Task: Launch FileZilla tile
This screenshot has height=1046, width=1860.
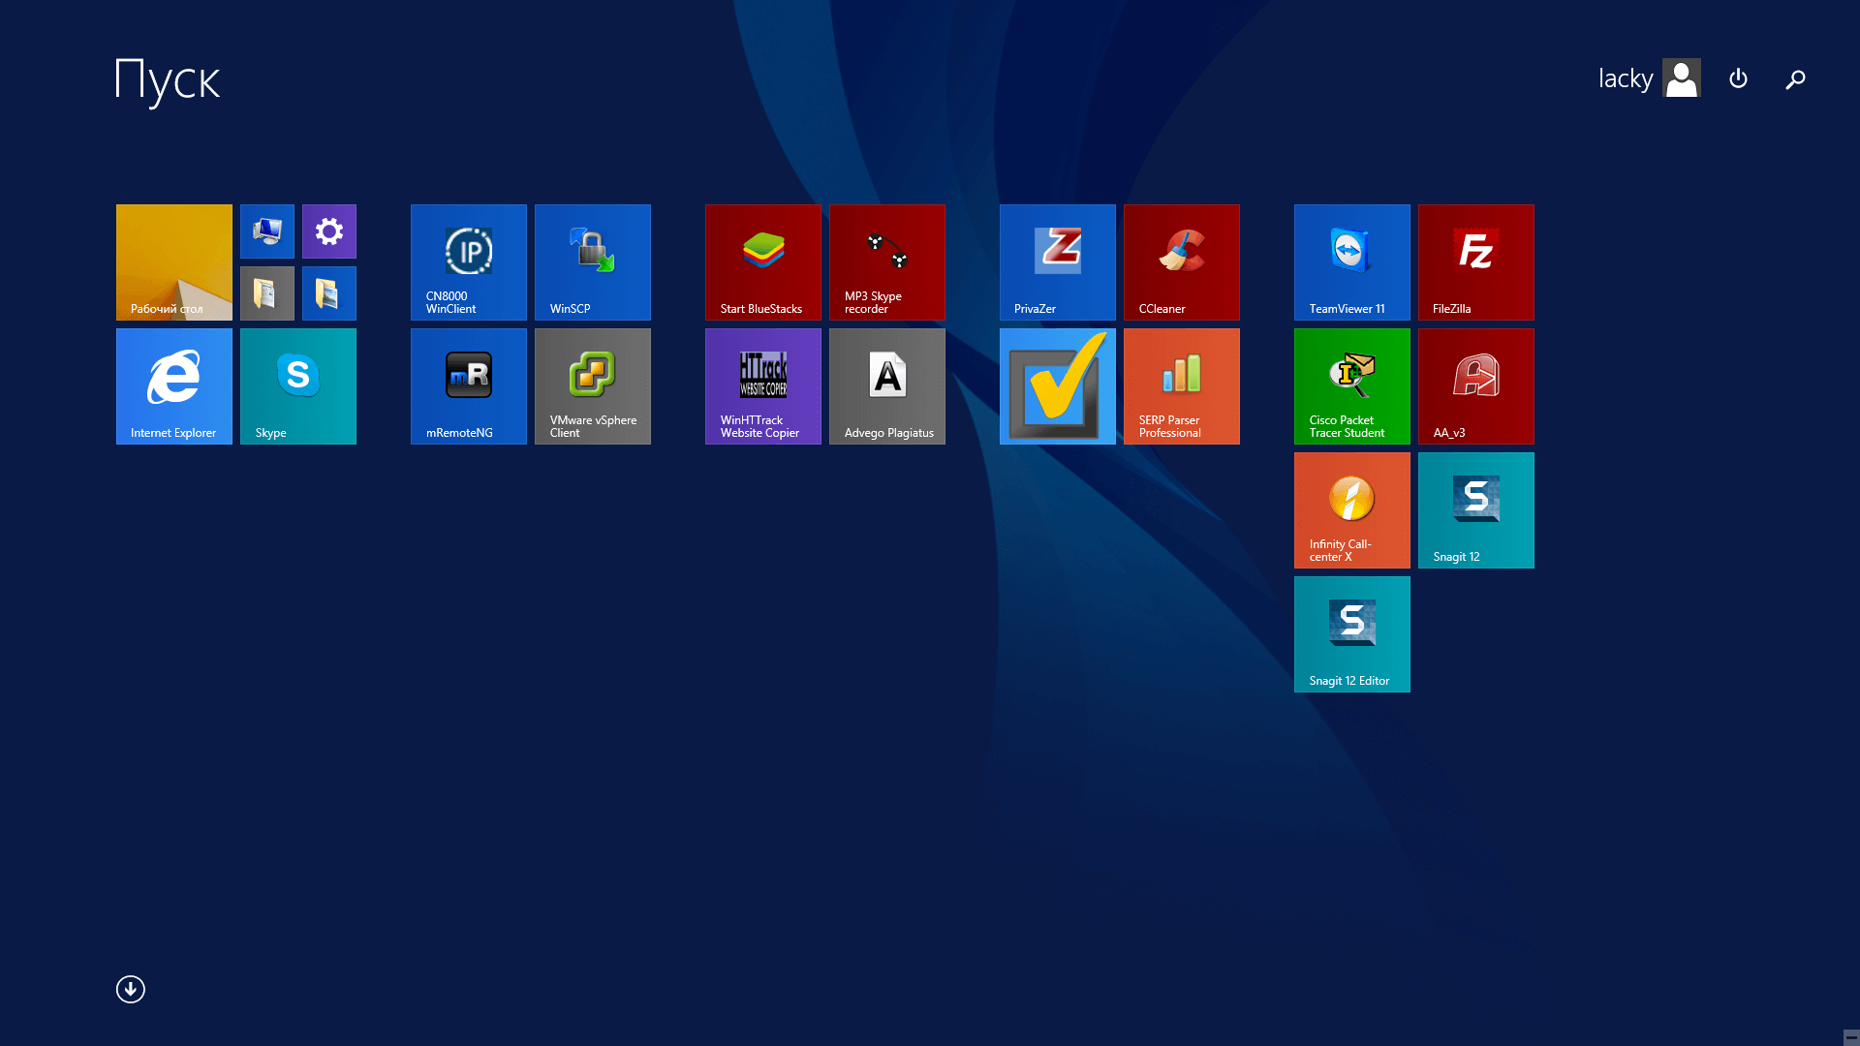Action: coord(1476,262)
